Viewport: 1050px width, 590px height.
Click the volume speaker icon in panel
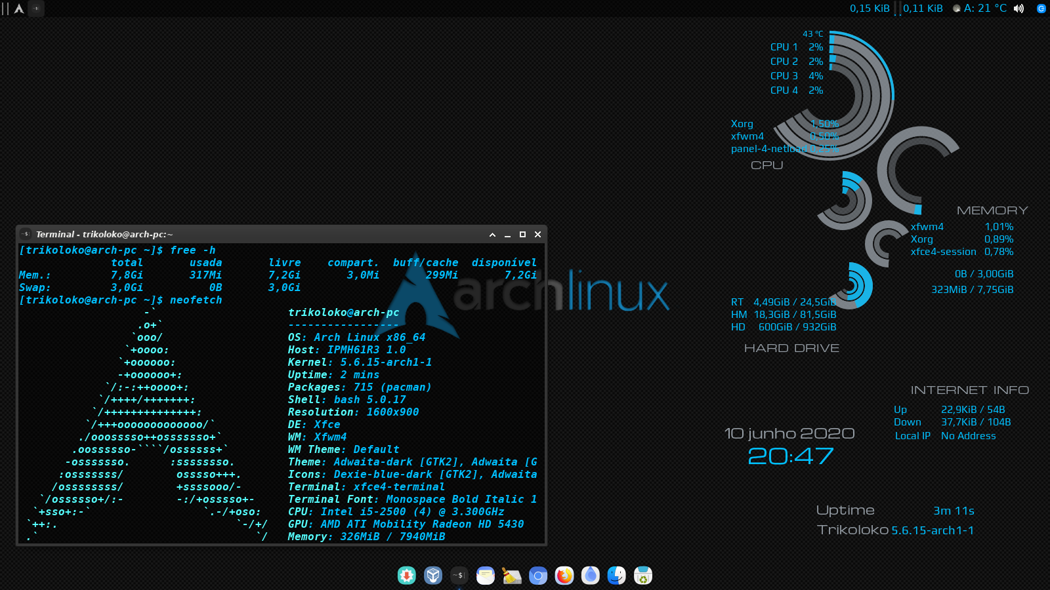pyautogui.click(x=1018, y=9)
